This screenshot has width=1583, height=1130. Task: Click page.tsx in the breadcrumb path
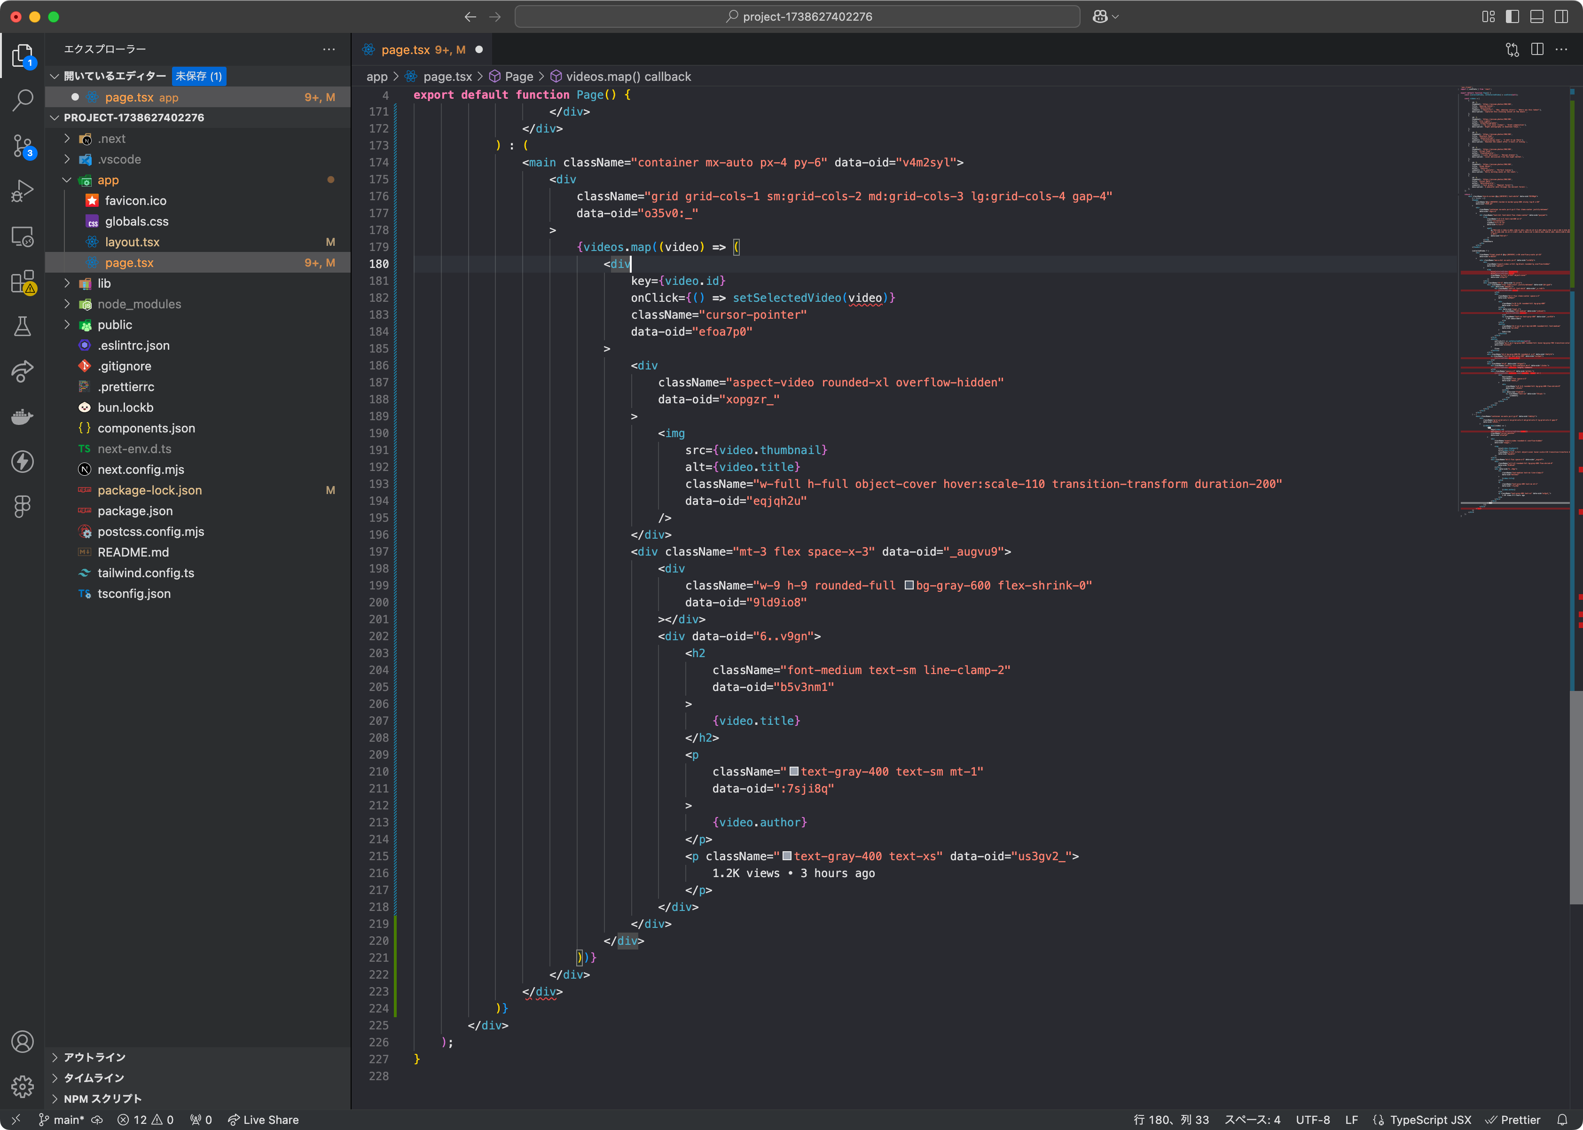[447, 77]
